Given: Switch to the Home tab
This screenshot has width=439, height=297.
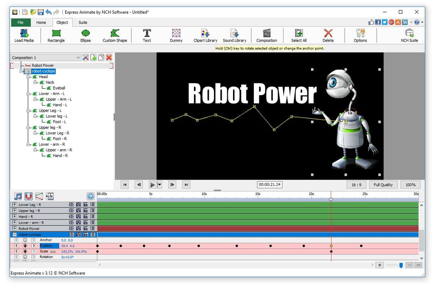Looking at the screenshot, I should pos(41,22).
